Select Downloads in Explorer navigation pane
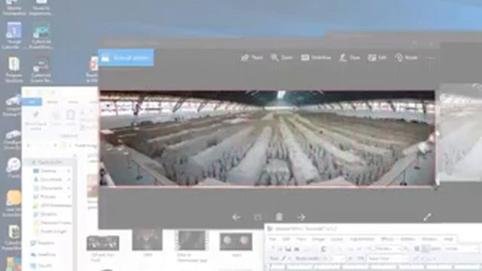Viewport: 482px width, 271px height. (x=51, y=179)
